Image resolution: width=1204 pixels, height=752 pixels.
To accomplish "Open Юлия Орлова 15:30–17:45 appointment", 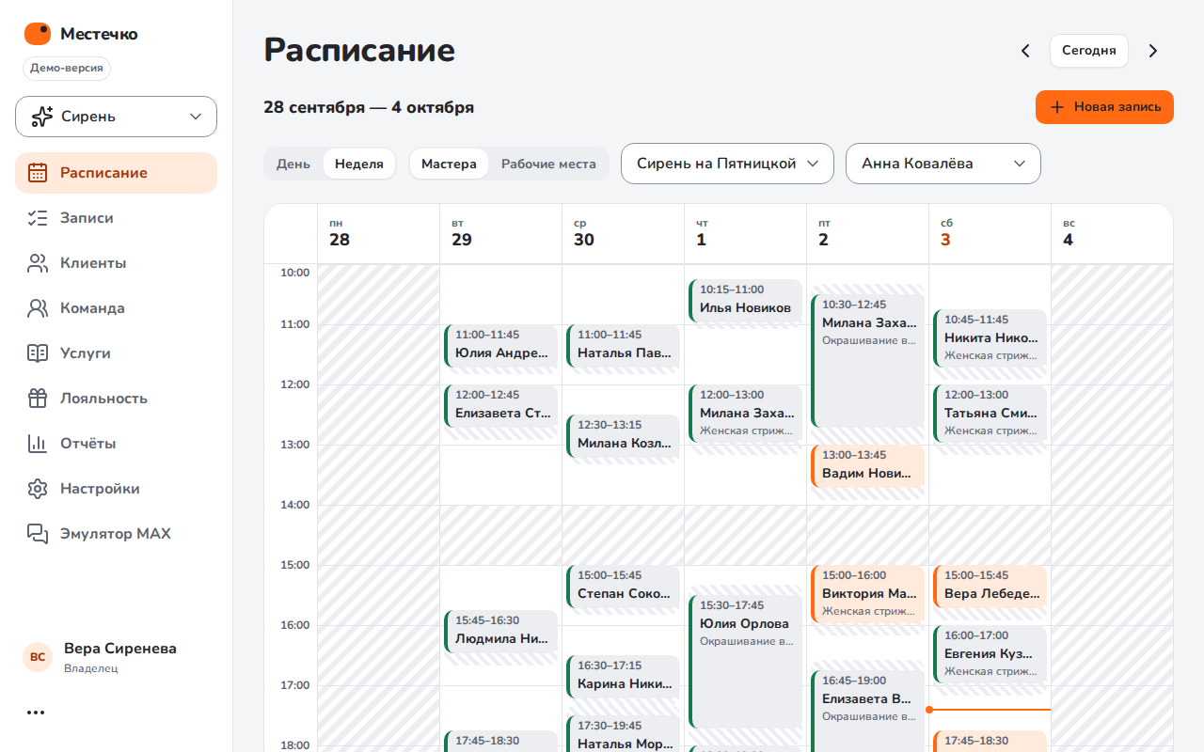I will pos(745,661).
